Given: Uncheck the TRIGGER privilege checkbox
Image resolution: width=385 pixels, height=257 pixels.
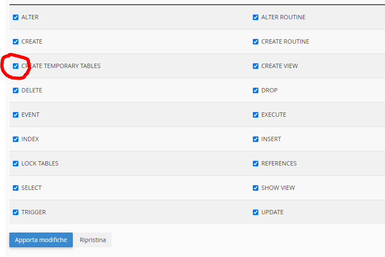Looking at the screenshot, I should [x=16, y=213].
